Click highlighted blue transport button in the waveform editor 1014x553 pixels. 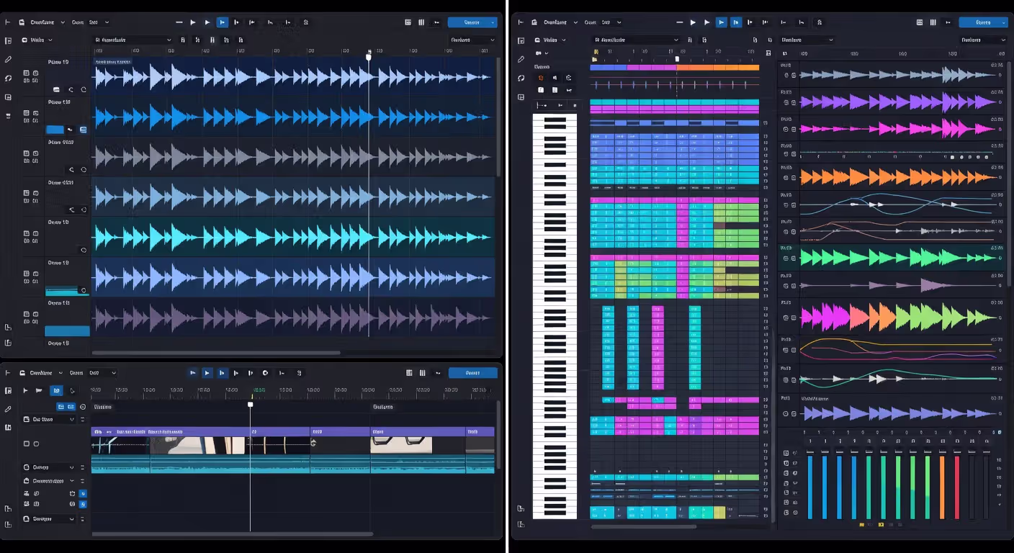click(x=223, y=22)
